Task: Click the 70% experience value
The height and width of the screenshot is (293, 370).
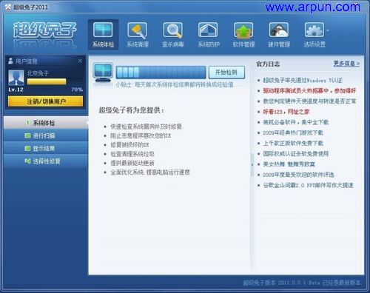Action: click(77, 90)
